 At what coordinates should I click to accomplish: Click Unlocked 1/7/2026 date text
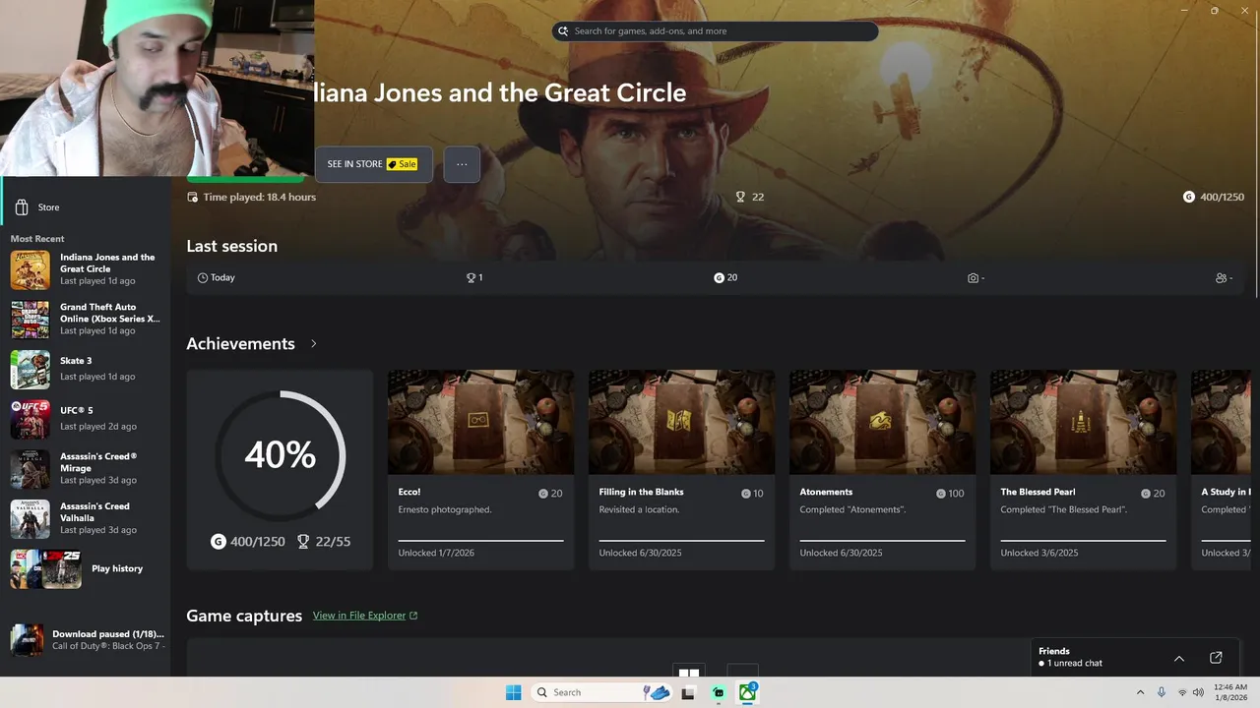(436, 553)
